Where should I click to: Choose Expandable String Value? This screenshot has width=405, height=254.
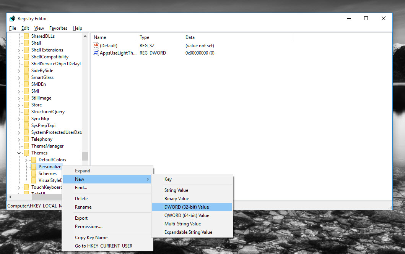tap(192, 232)
